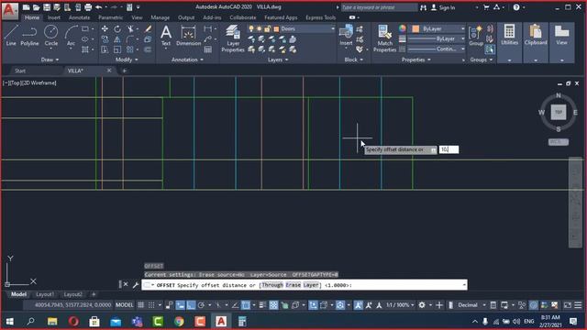Expand the Annotation panel
587x330 pixels.
tap(187, 60)
